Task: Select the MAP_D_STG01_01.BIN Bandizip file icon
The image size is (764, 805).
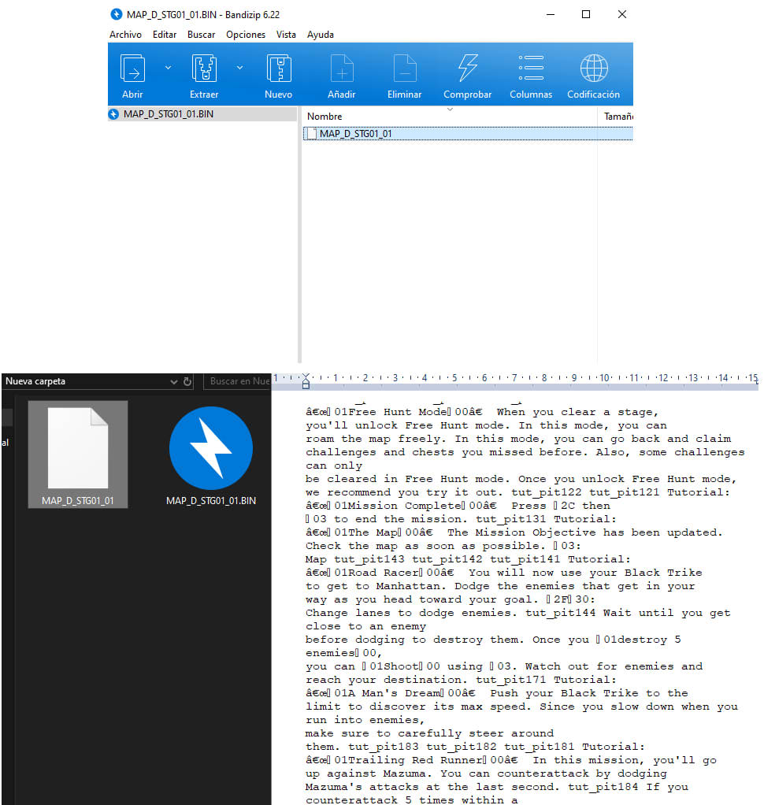Action: 211,454
